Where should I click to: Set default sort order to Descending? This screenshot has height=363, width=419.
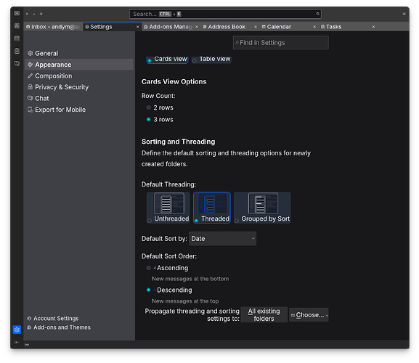coord(149,290)
